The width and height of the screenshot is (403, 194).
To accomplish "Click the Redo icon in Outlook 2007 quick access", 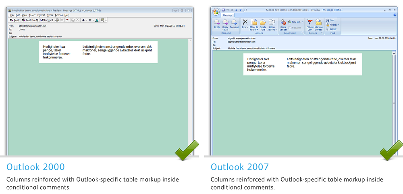I will click(232, 10).
